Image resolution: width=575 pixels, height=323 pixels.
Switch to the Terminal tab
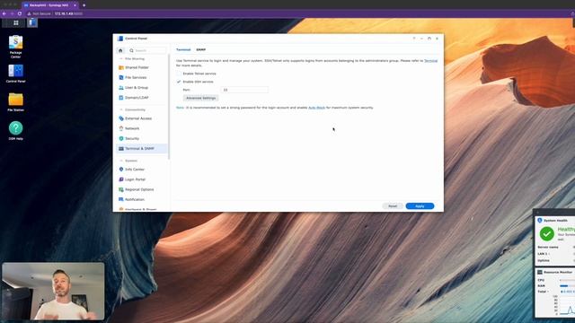(x=183, y=50)
